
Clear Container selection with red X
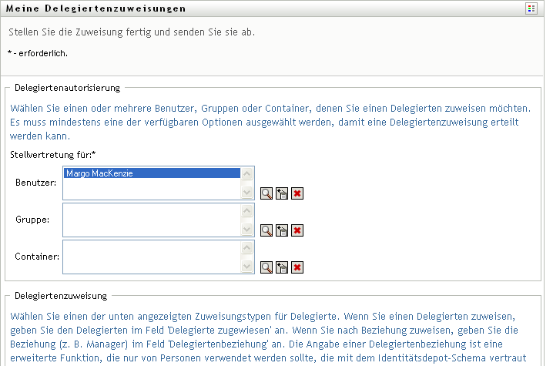(297, 267)
